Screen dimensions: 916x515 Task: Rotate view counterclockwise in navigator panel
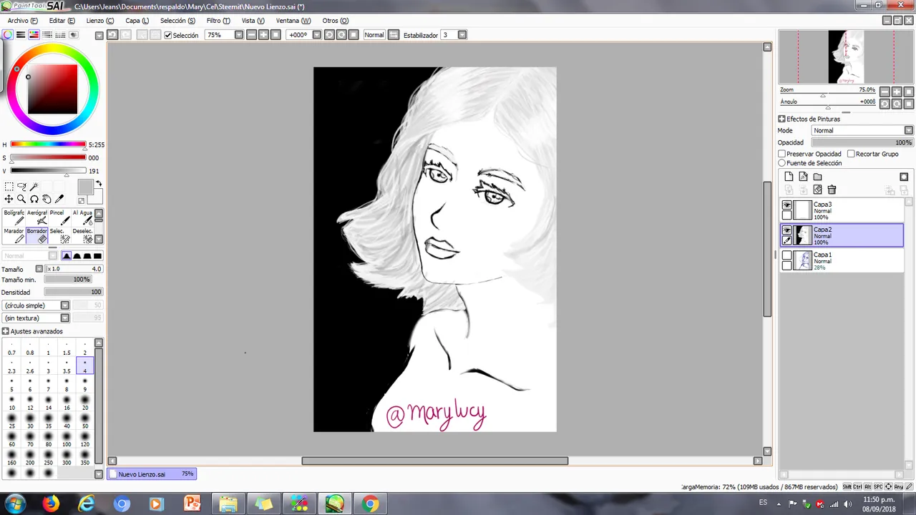[x=885, y=104]
